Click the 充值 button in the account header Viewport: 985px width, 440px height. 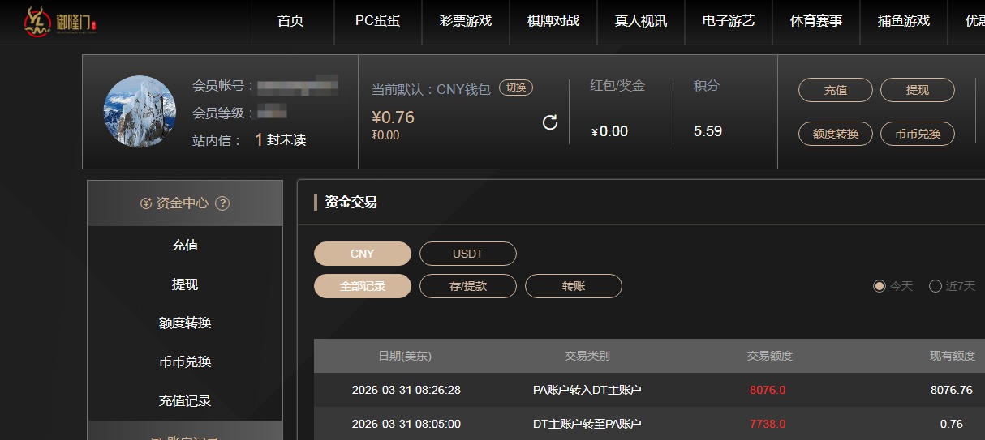pos(836,90)
